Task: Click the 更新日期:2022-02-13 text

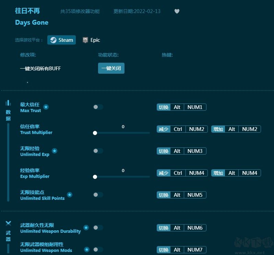Action: coord(137,11)
